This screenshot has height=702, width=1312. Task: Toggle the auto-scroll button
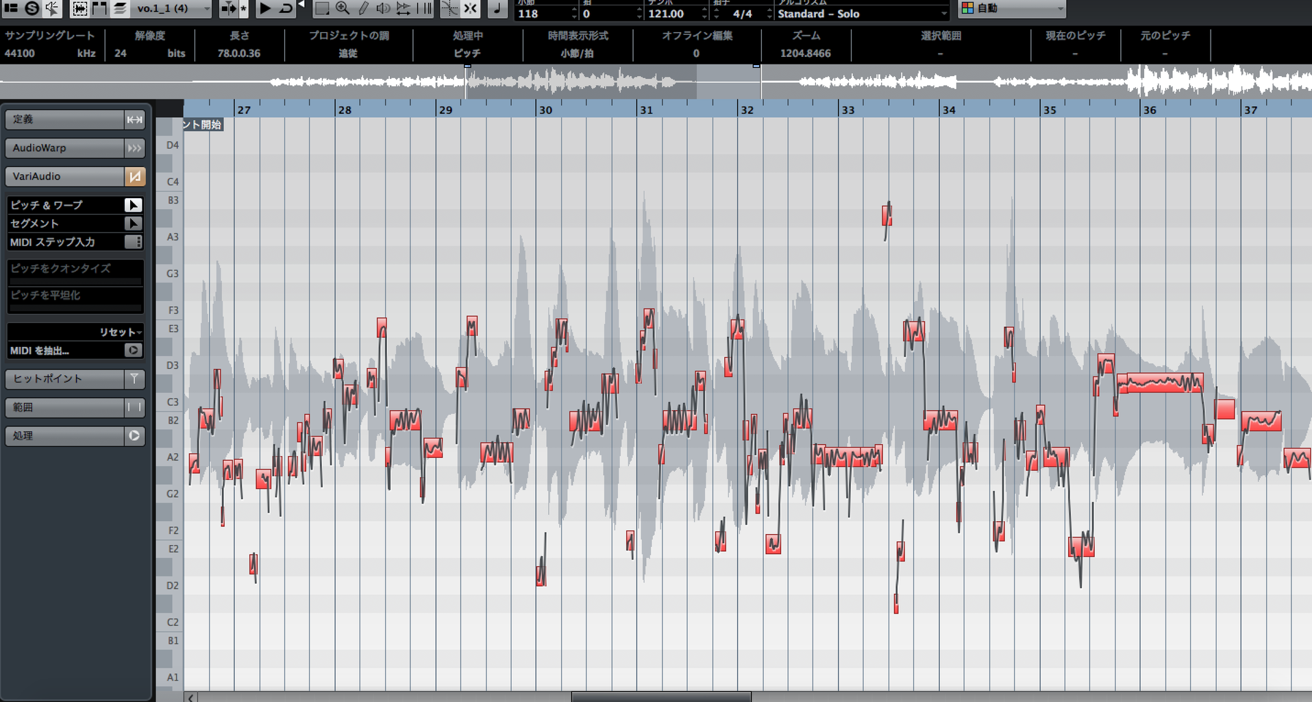[x=227, y=8]
